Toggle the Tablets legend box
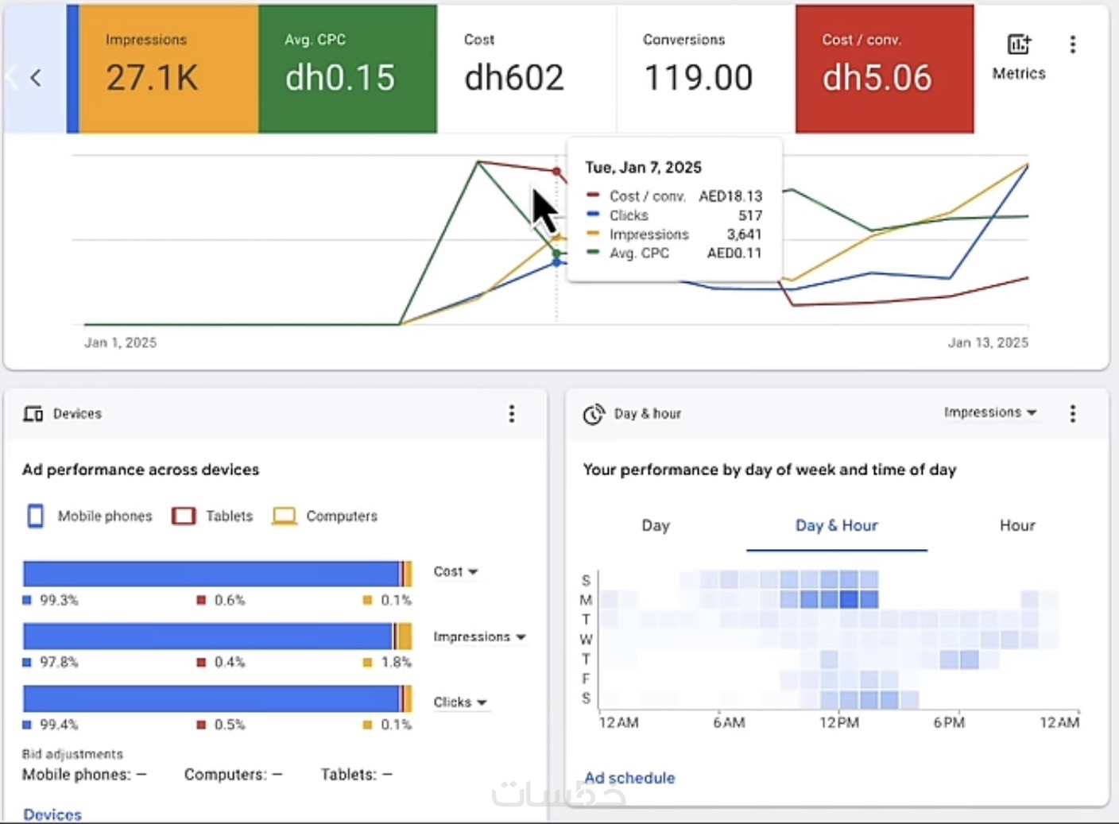The image size is (1119, 824). tap(184, 516)
